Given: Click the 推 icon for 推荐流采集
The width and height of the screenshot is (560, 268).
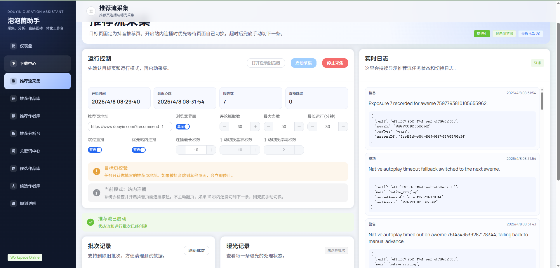Looking at the screenshot, I should click(13, 81).
